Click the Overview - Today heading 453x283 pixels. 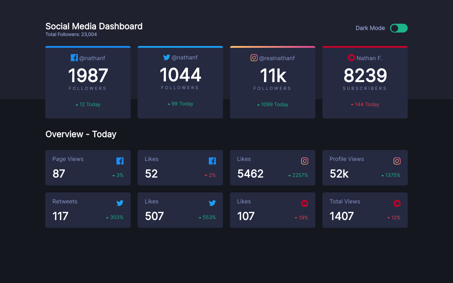pos(81,134)
